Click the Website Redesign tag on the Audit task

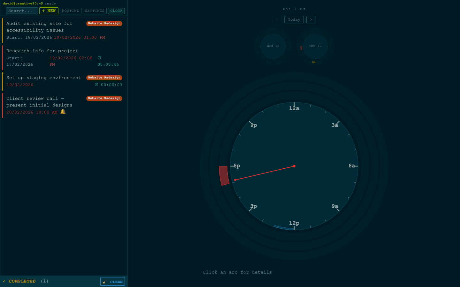[104, 23]
